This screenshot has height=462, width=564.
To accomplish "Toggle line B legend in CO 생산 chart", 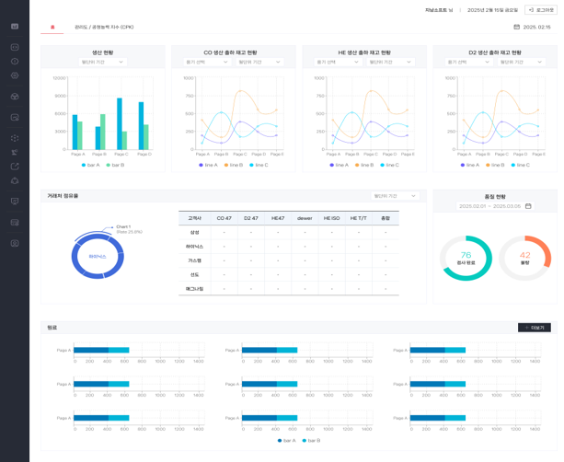I will 231,165.
